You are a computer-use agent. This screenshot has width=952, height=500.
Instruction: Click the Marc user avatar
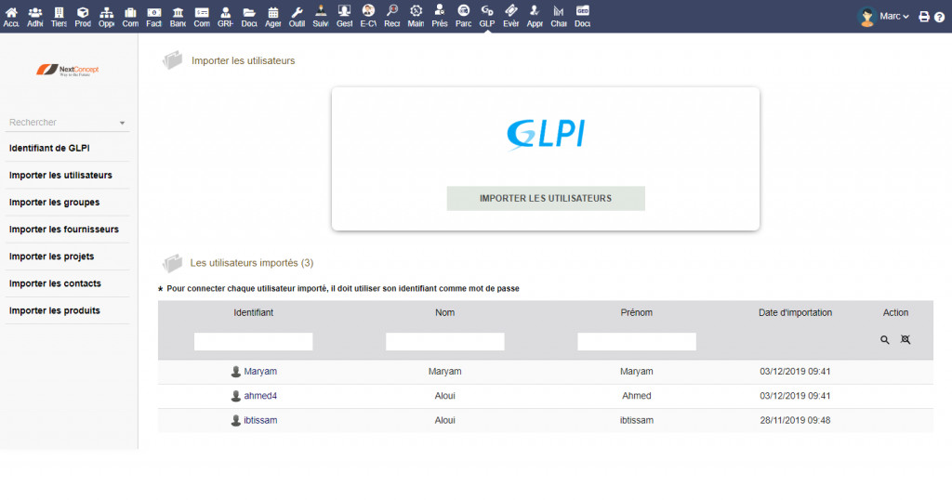pyautogui.click(x=867, y=17)
